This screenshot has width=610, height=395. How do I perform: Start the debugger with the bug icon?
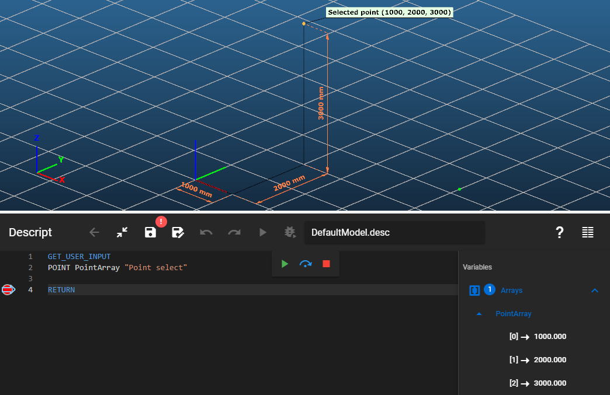(290, 232)
